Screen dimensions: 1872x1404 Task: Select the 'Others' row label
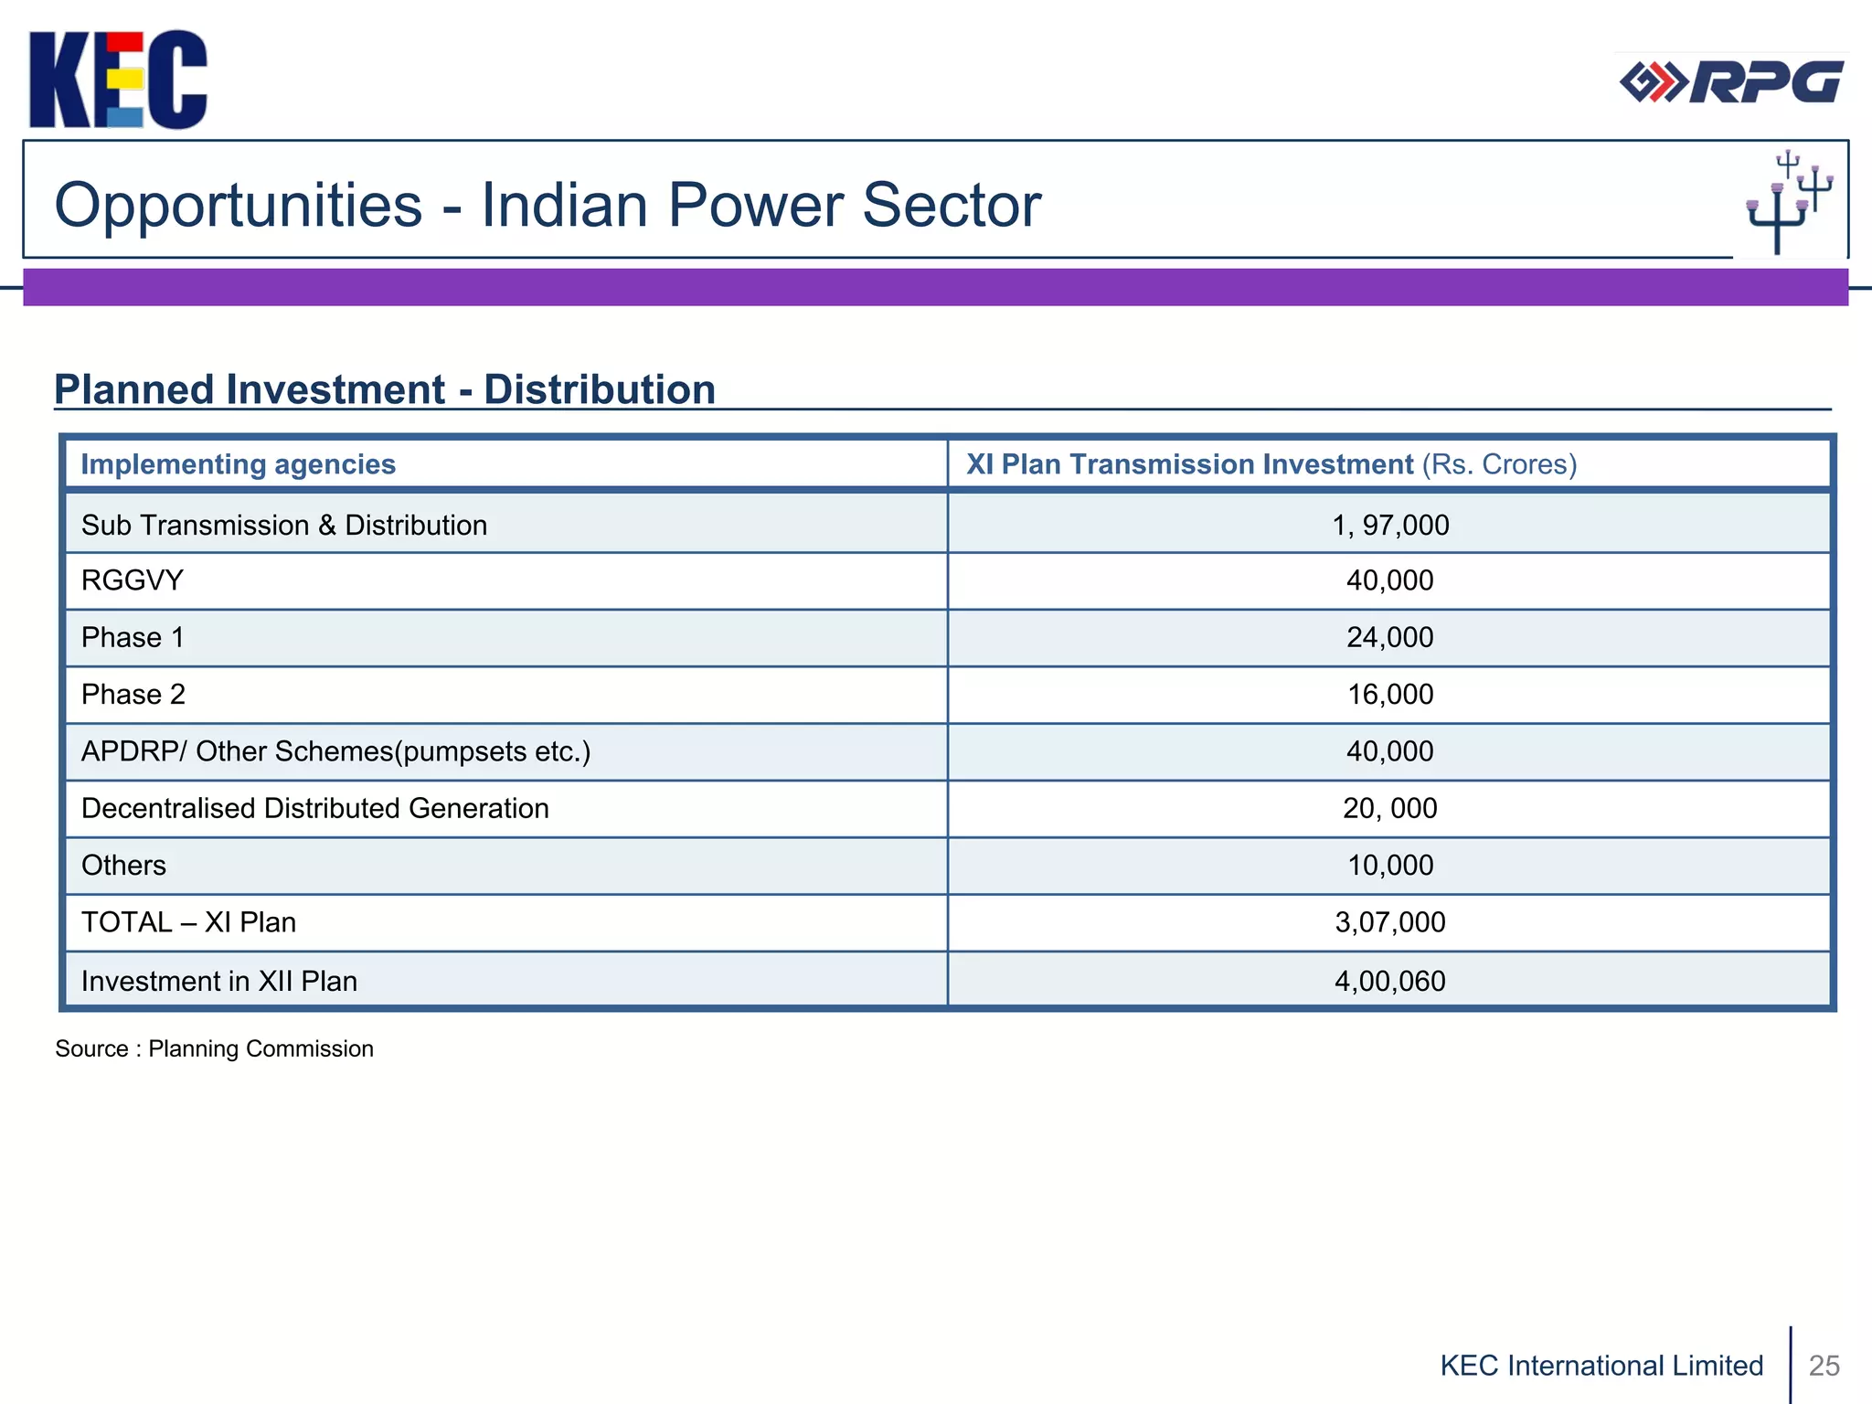coord(124,866)
